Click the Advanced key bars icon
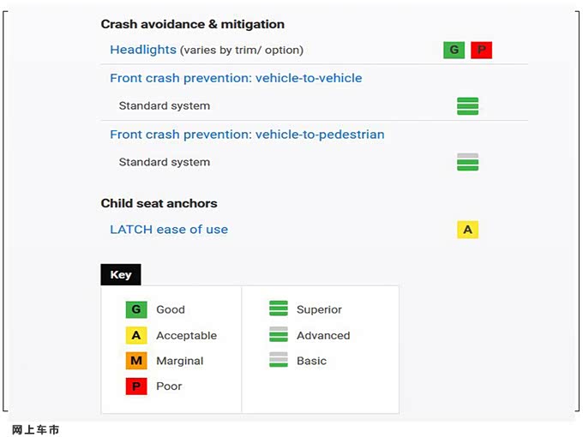Viewport: 583px width, 437px height. [278, 335]
